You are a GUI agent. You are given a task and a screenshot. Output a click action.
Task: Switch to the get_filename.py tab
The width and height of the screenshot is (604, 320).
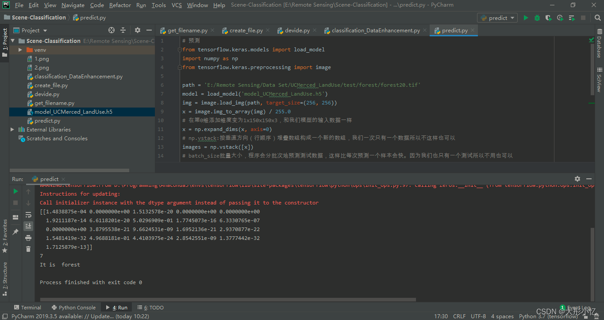[187, 31]
